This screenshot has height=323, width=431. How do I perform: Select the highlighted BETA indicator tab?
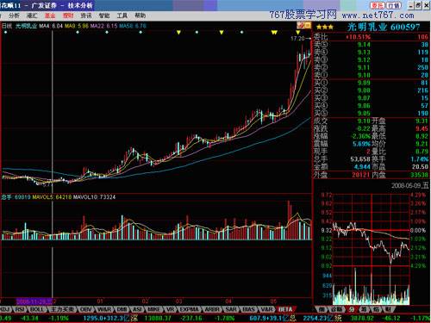(x=285, y=309)
